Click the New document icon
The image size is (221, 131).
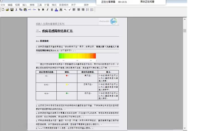[x=3, y=10]
